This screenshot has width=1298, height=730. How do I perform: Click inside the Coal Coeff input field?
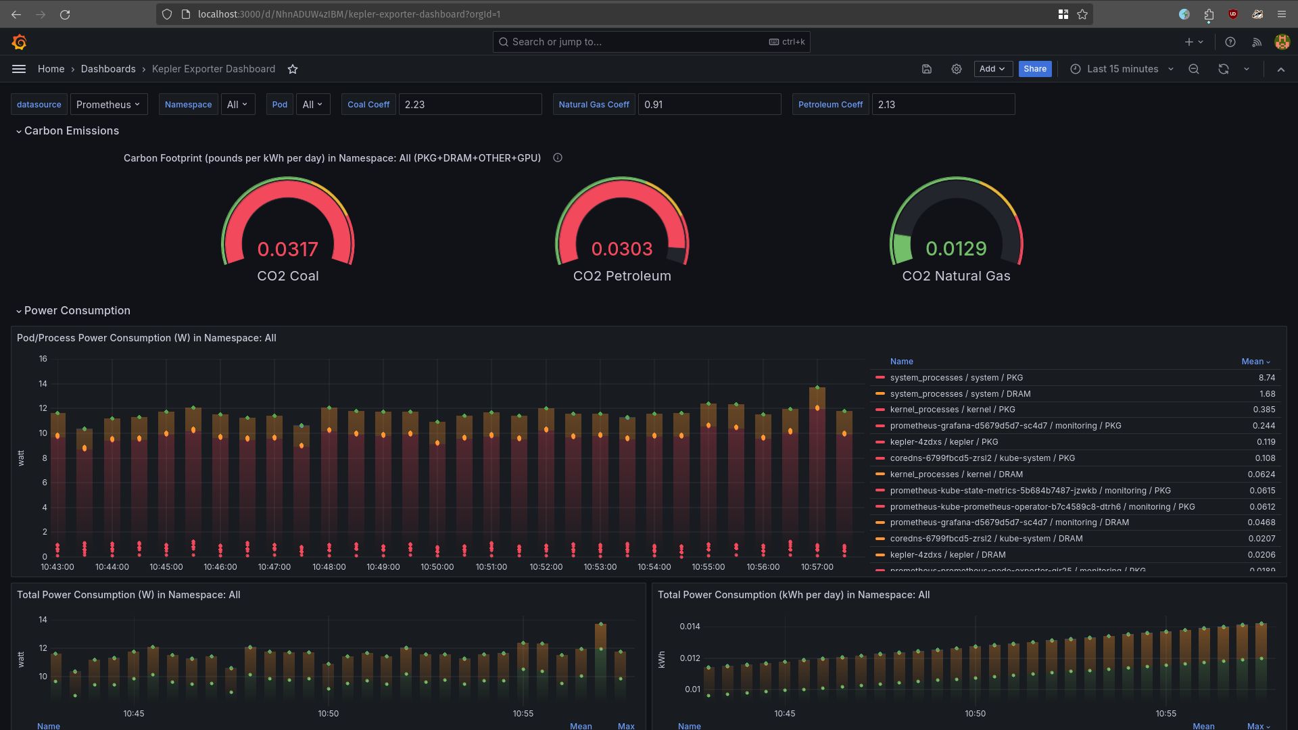470,104
